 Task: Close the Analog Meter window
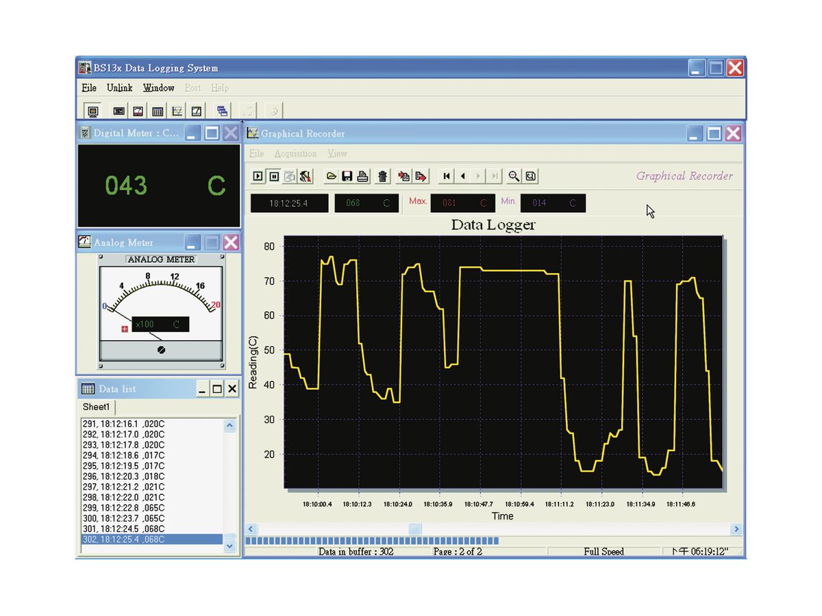(231, 242)
